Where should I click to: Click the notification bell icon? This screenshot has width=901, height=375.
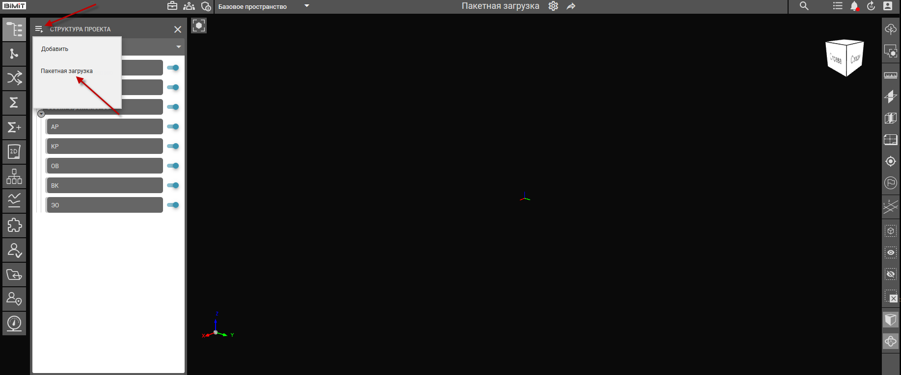pos(854,6)
